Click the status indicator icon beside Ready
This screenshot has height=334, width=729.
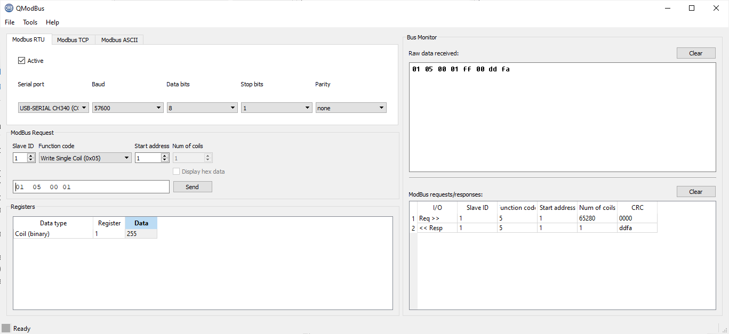pyautogui.click(x=6, y=328)
